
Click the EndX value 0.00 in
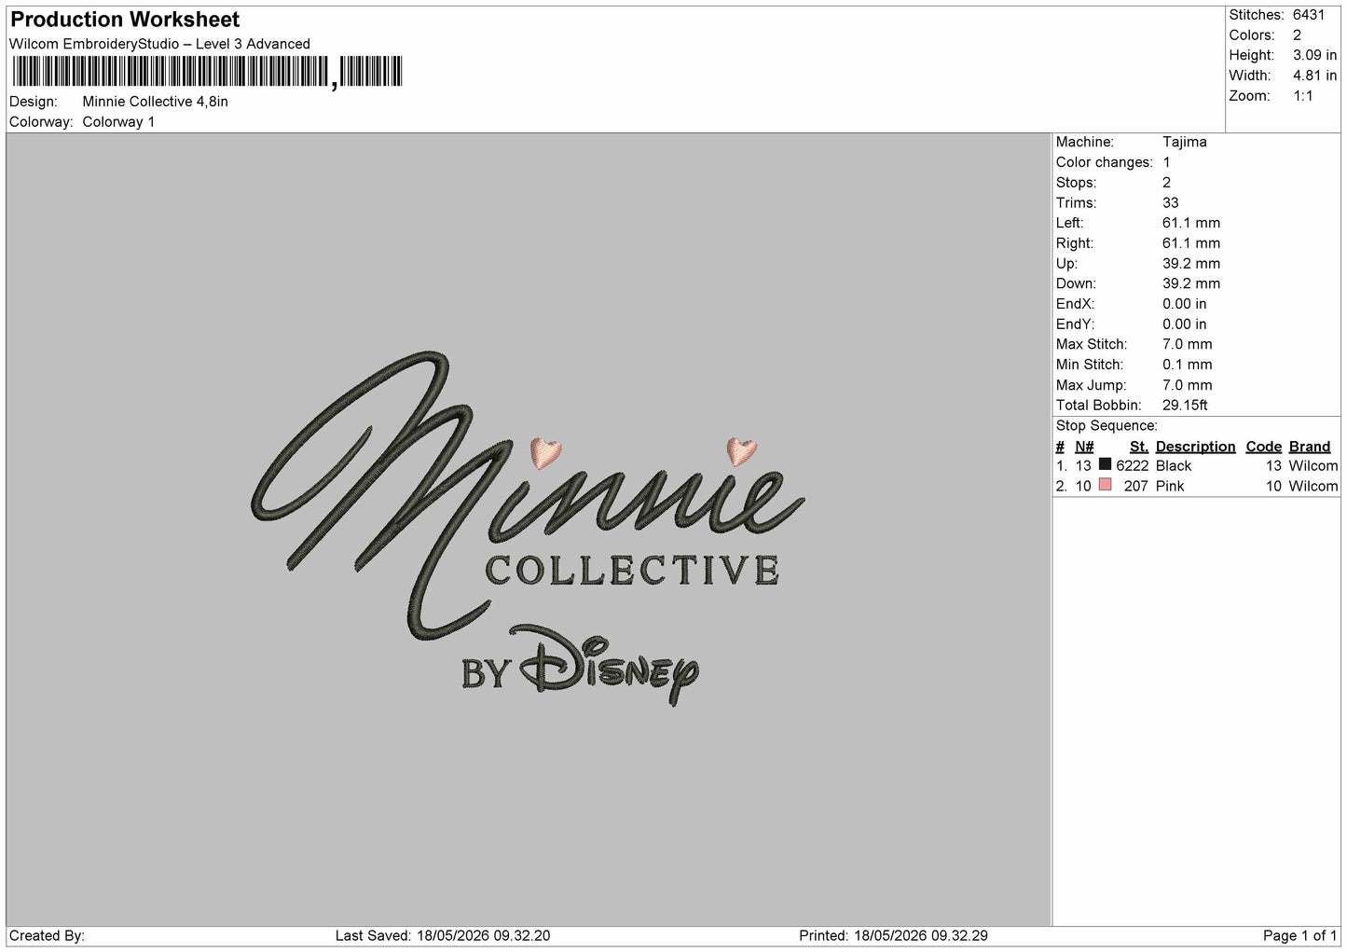(x=1184, y=304)
